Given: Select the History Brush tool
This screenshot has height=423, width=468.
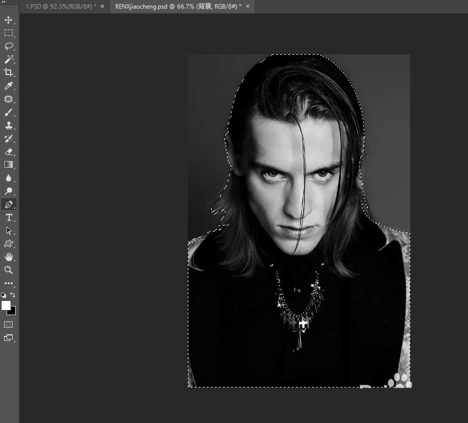Looking at the screenshot, I should tap(8, 138).
